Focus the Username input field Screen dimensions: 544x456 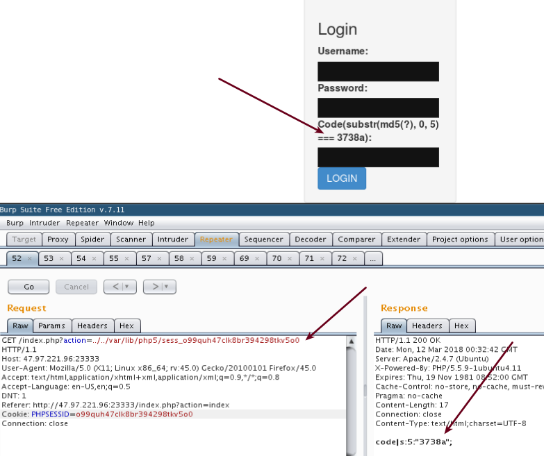tap(378, 71)
